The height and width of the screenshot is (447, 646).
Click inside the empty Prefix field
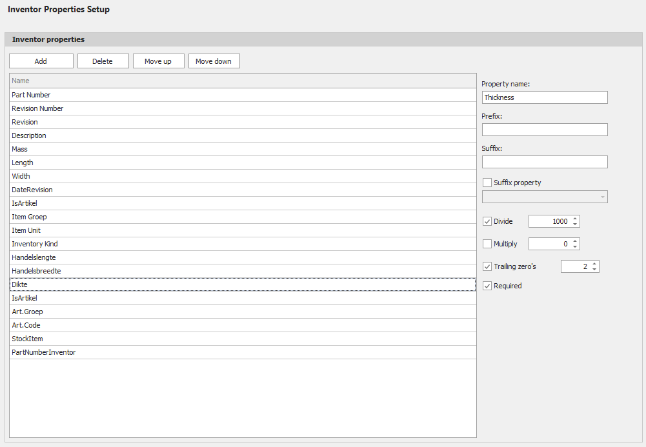(544, 129)
